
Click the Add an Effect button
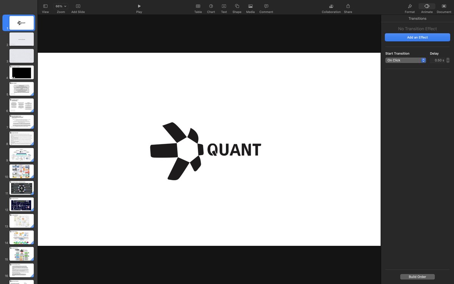[x=417, y=37]
